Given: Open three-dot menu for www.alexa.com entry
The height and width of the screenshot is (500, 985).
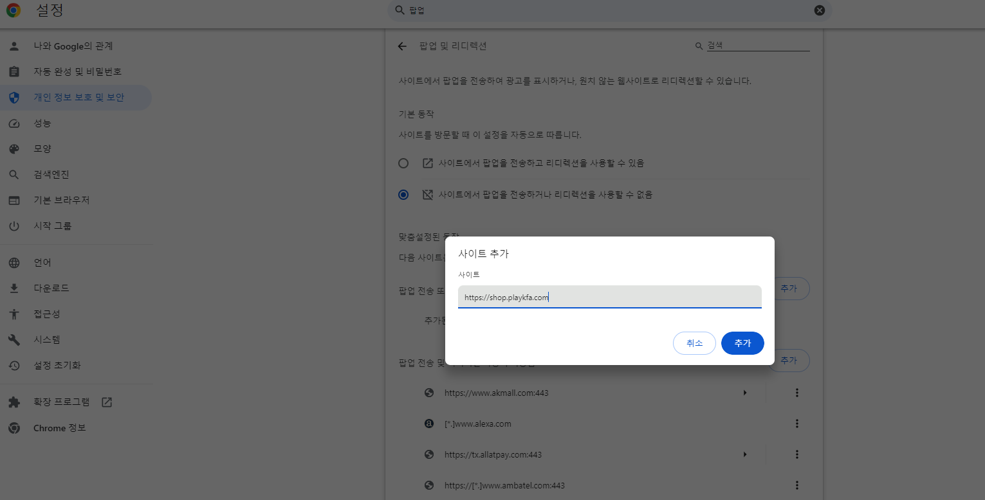Looking at the screenshot, I should (x=797, y=424).
